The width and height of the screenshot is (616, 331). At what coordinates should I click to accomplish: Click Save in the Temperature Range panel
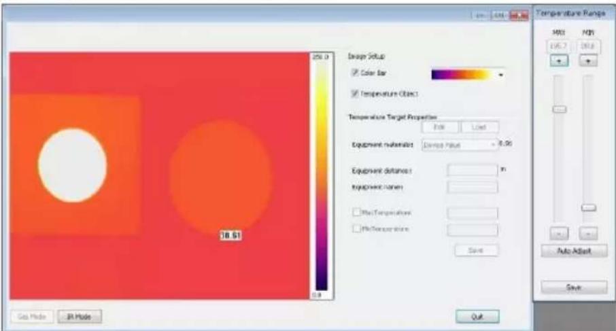point(574,288)
